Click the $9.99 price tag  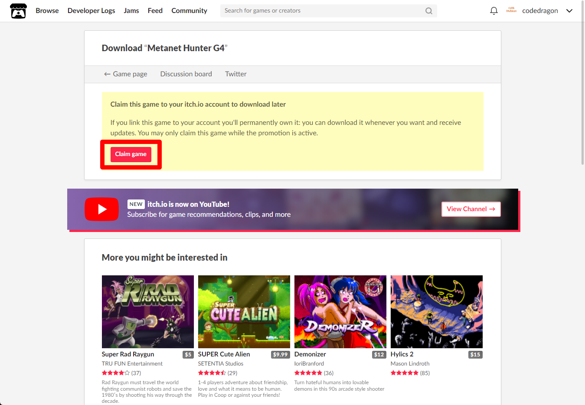tap(281, 355)
